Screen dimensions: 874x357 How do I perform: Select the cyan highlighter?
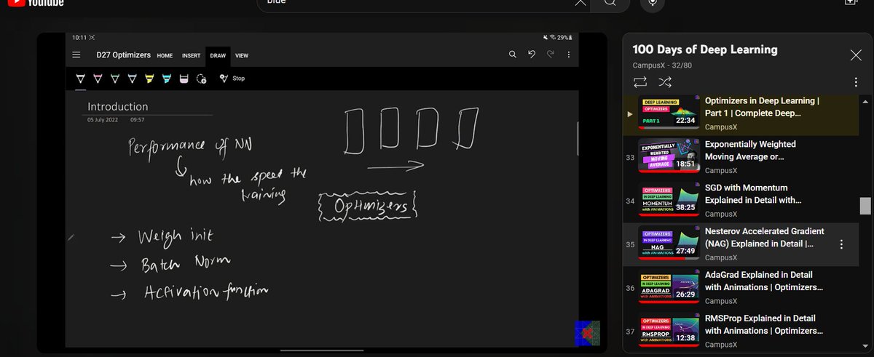pyautogui.click(x=167, y=78)
